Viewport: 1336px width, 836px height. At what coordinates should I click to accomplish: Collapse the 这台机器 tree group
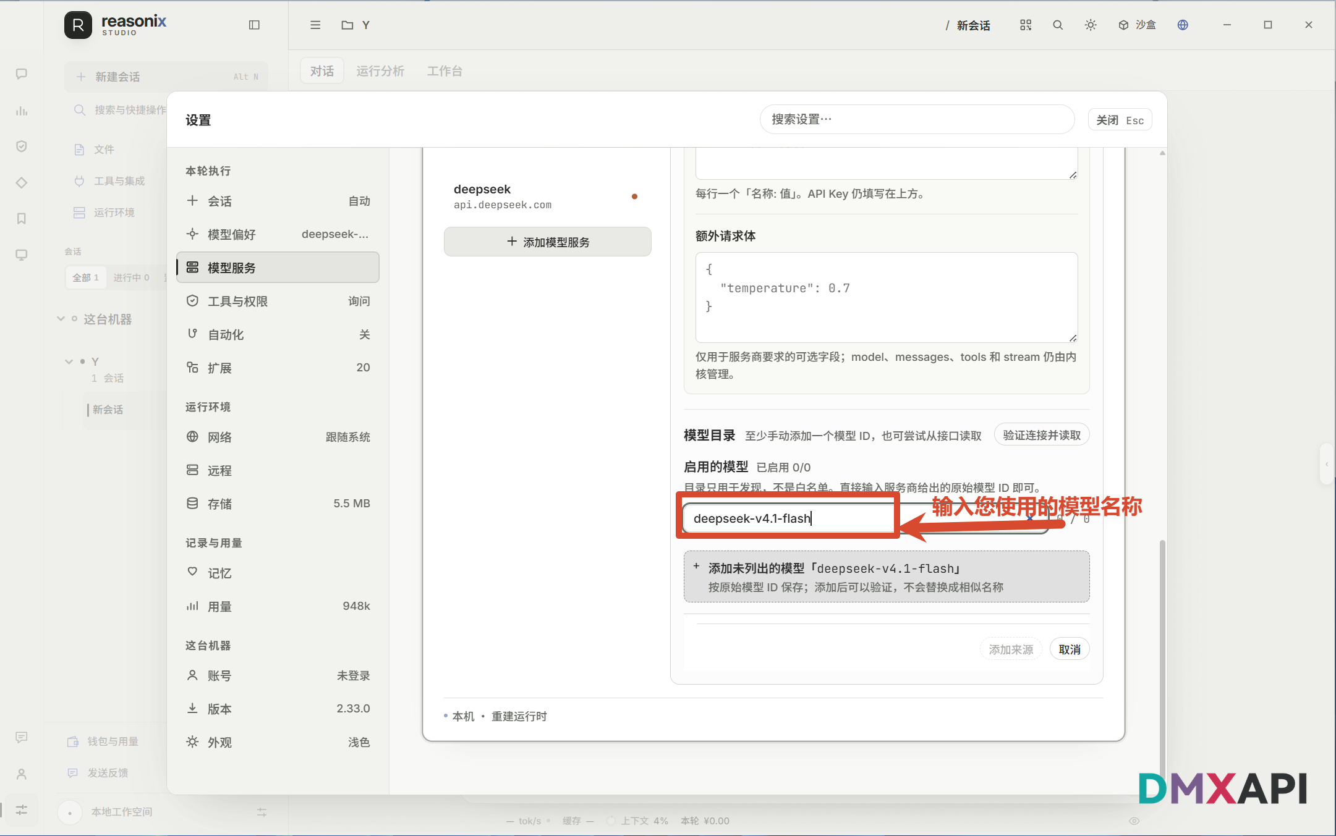pyautogui.click(x=61, y=319)
